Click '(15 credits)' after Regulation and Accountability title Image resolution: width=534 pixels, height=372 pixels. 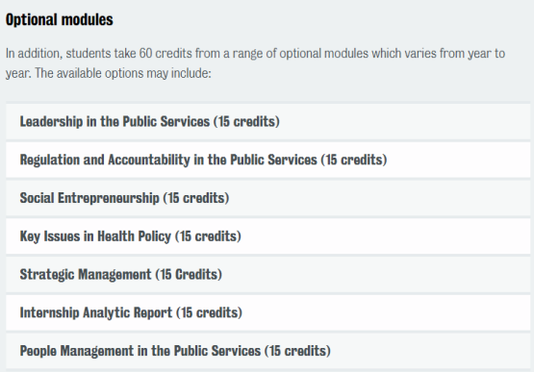[x=354, y=160]
